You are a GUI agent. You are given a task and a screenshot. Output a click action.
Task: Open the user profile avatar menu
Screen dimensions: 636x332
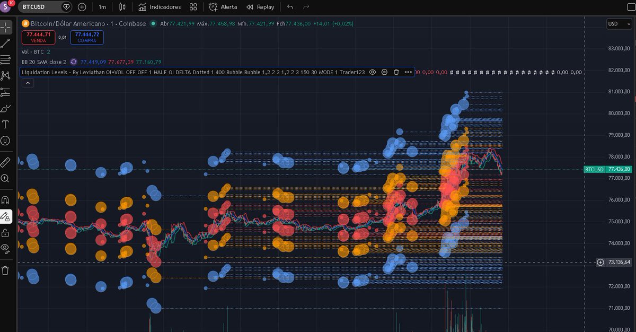tap(6, 7)
